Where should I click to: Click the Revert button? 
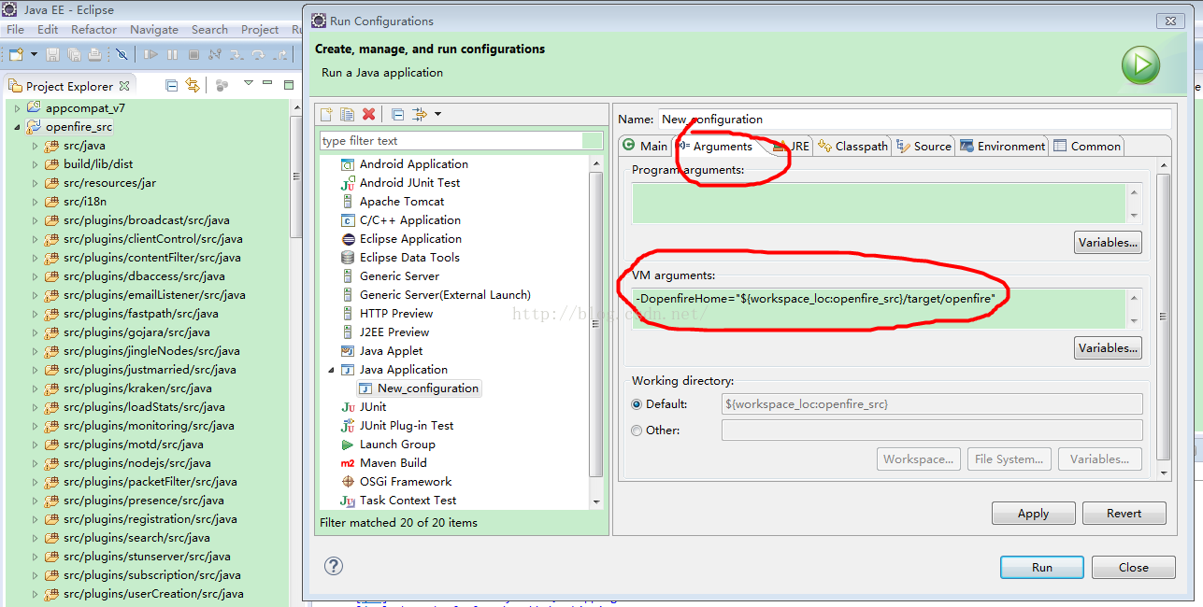tap(1124, 513)
